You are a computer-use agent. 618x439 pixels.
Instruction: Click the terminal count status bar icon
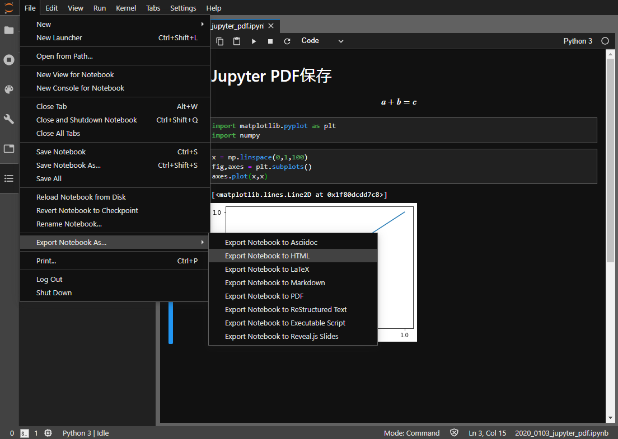(25, 433)
